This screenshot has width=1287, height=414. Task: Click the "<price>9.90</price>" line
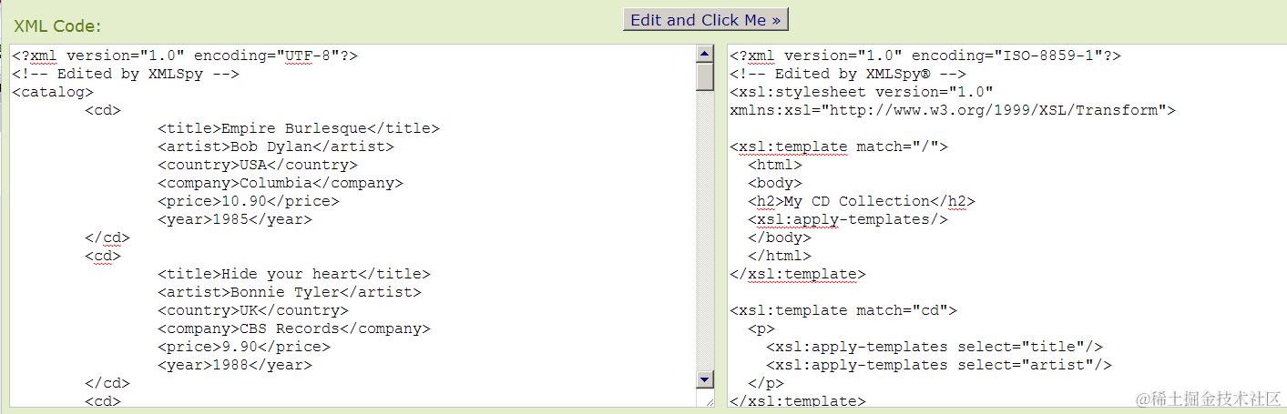(x=243, y=347)
